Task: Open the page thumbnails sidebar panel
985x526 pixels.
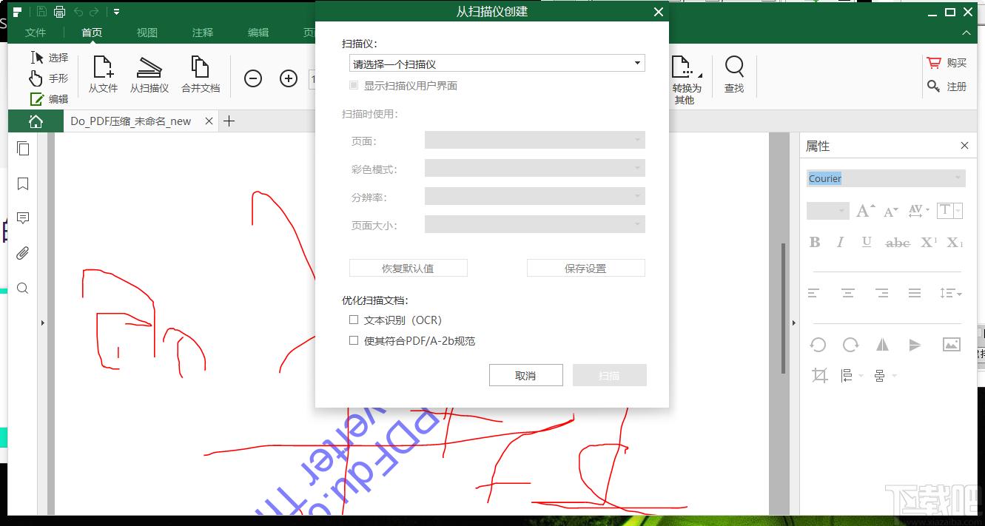Action: (23, 149)
